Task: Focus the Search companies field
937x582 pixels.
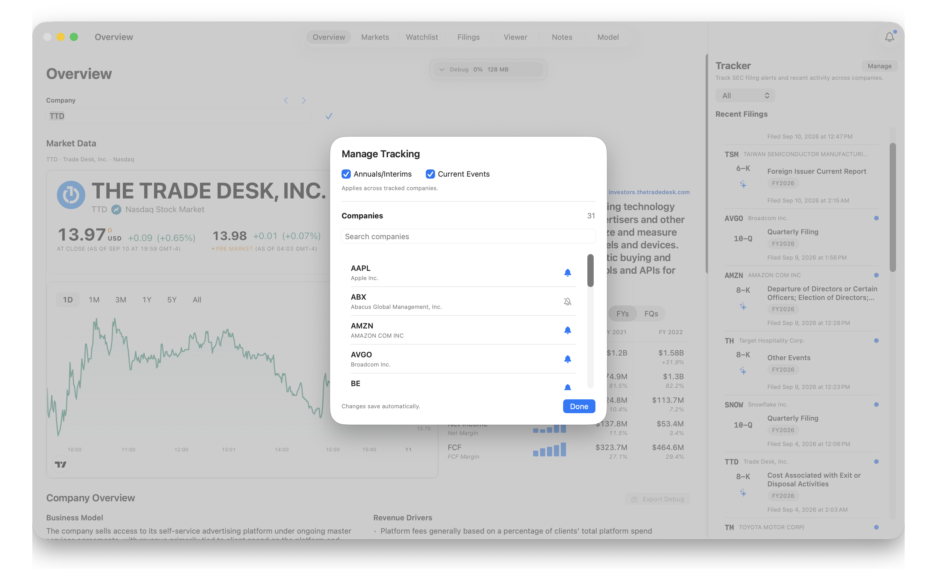Action: tap(468, 236)
